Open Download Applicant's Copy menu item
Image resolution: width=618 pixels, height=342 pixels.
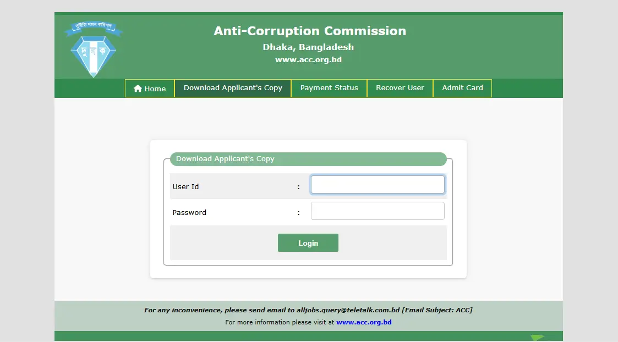233,88
